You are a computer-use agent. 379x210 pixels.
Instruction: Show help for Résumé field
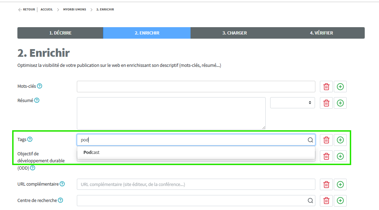(37, 100)
